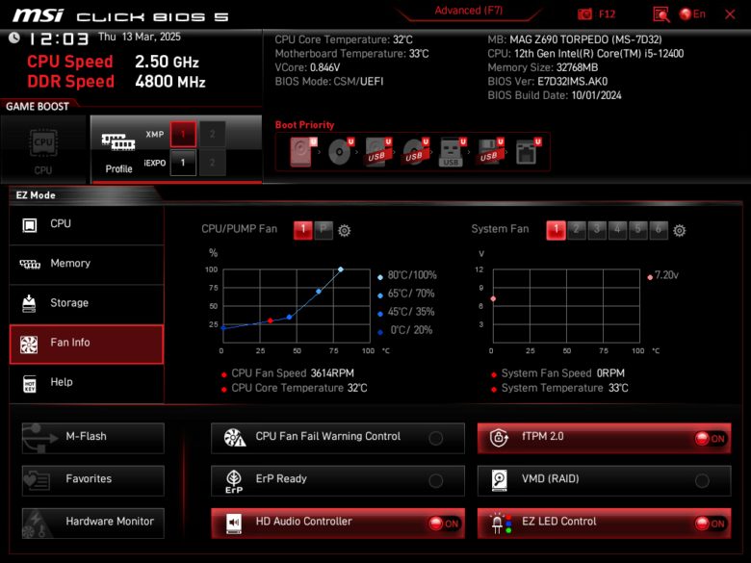This screenshot has height=563, width=751.
Task: Select System Fan 2 tab
Action: 576,230
